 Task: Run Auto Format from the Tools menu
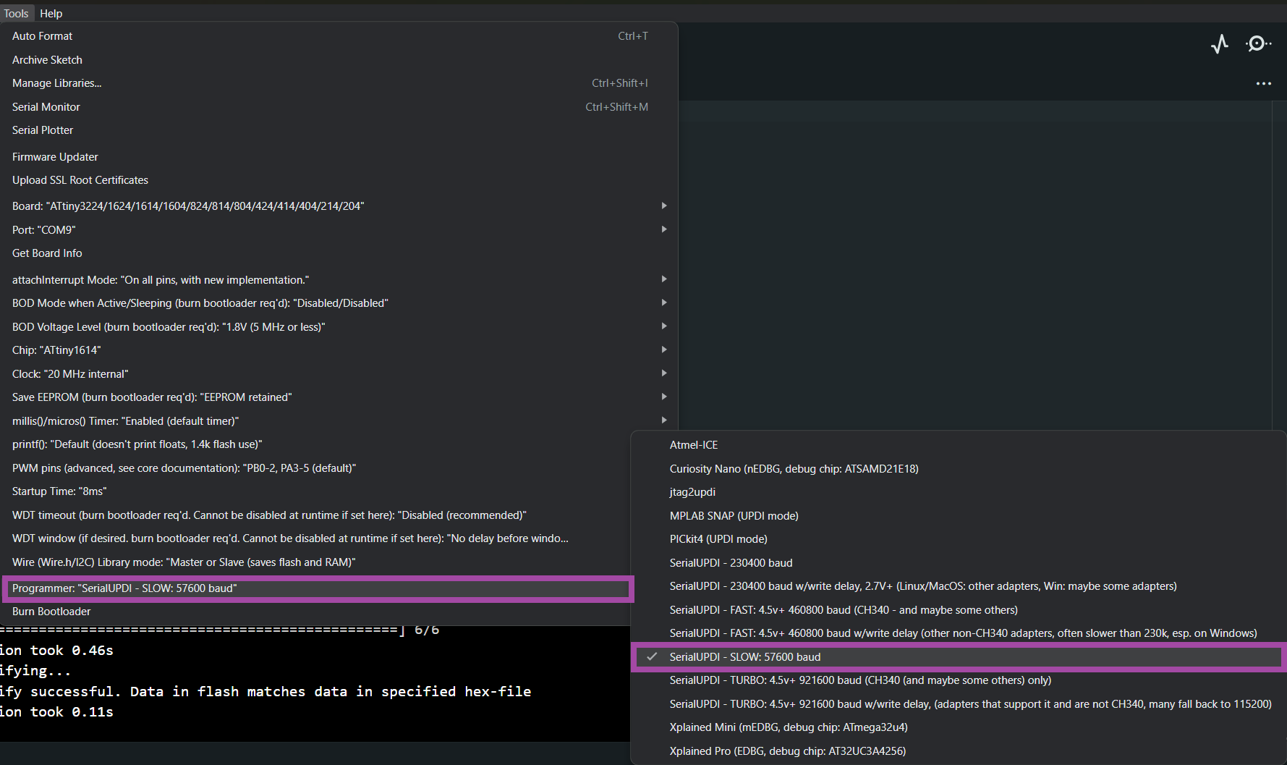[x=43, y=36]
